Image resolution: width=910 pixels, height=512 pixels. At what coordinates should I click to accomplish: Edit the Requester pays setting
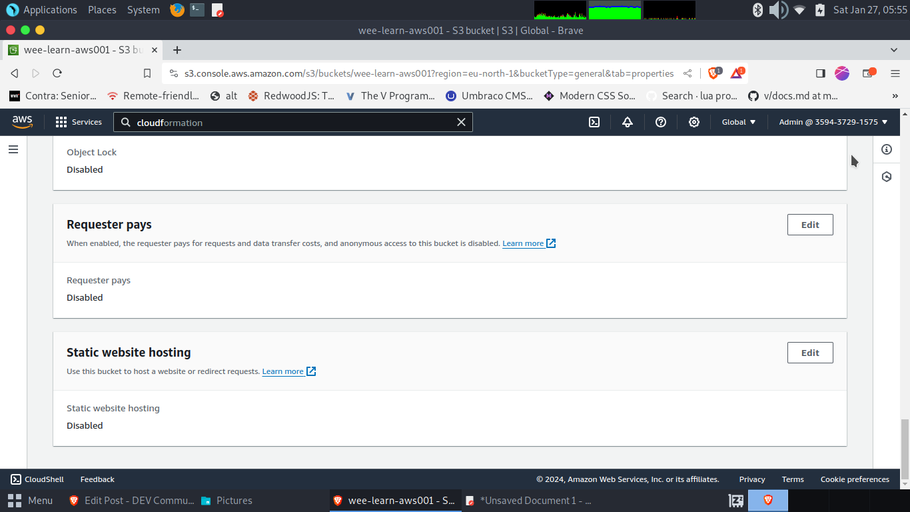tap(810, 225)
